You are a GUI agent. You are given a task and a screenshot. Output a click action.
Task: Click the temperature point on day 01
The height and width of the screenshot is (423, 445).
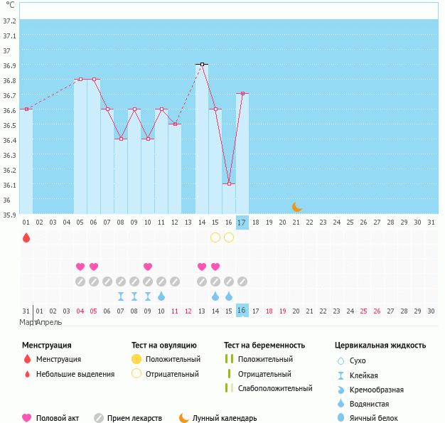click(26, 109)
